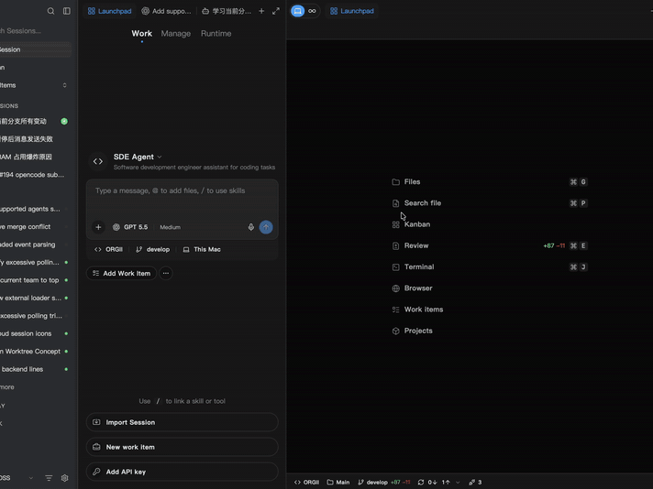Expand the pane with fullscreen arrows icon
Viewport: 653px width, 489px height.
pos(276,11)
